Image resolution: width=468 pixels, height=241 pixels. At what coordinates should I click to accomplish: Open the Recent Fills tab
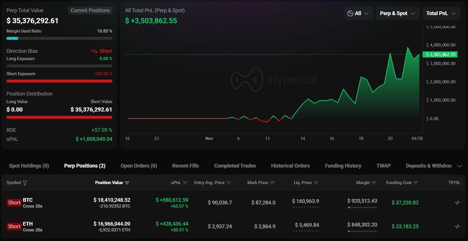185,166
